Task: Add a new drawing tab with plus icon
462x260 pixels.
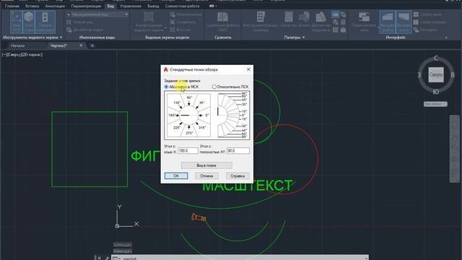Action: click(92, 45)
